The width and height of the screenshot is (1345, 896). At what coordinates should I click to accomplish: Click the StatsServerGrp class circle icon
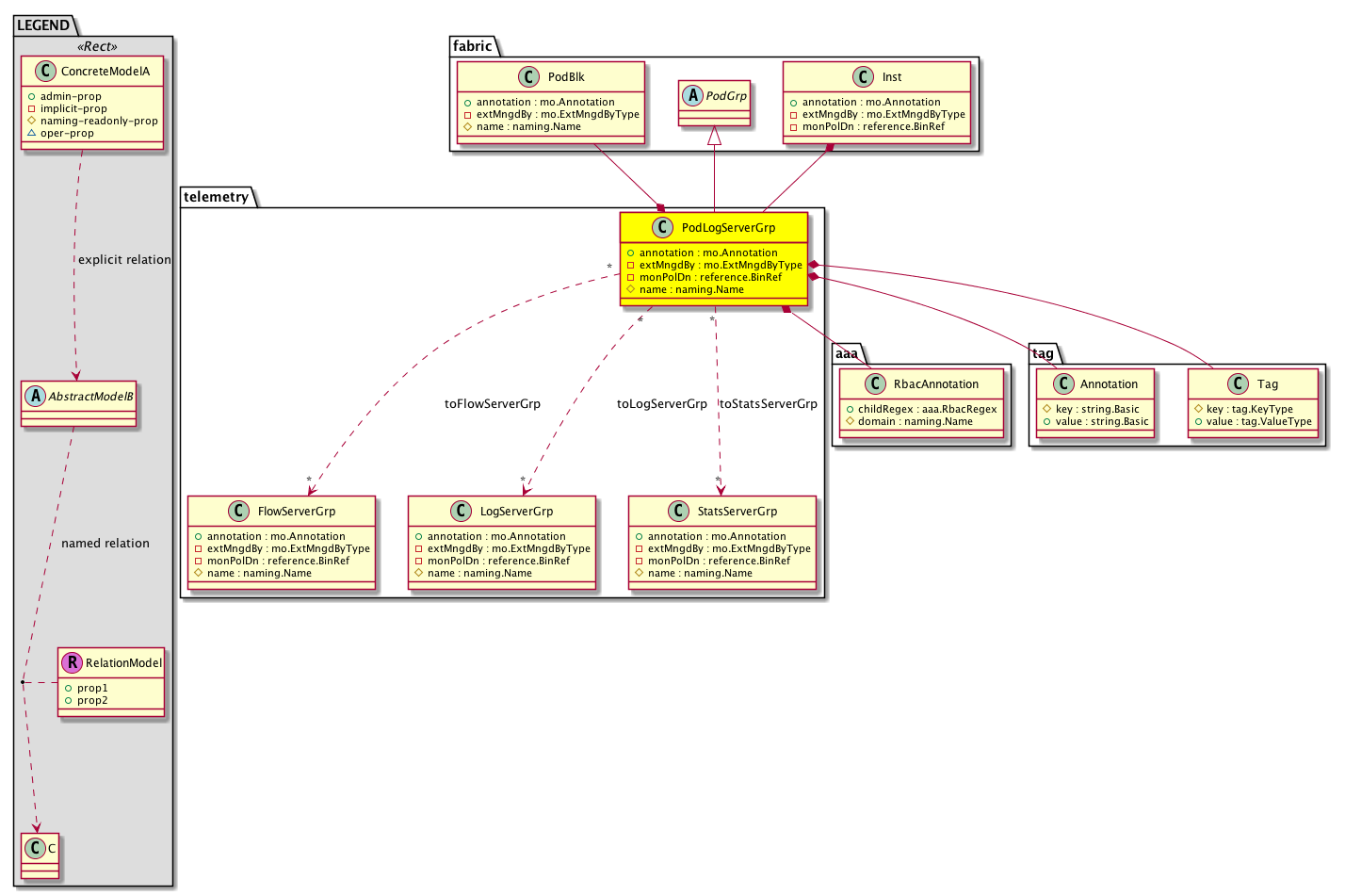click(678, 512)
